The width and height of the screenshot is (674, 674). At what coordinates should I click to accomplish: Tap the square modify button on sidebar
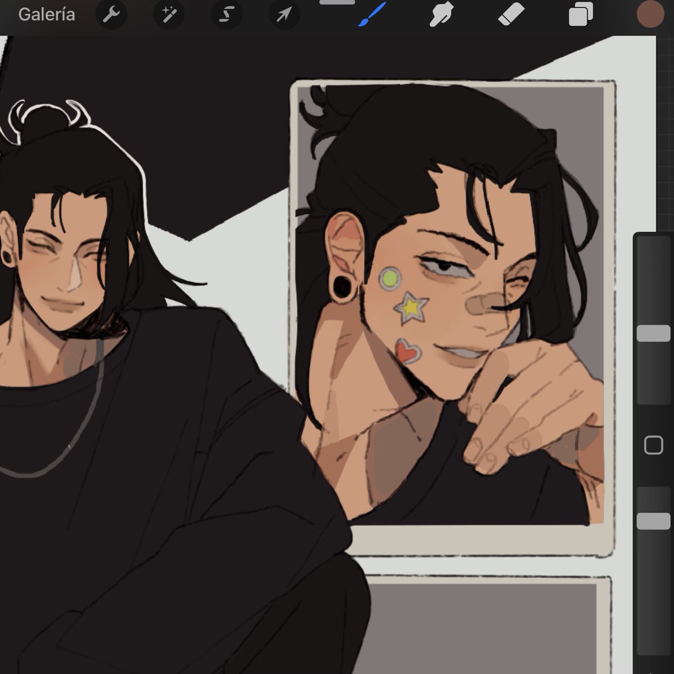click(x=653, y=445)
